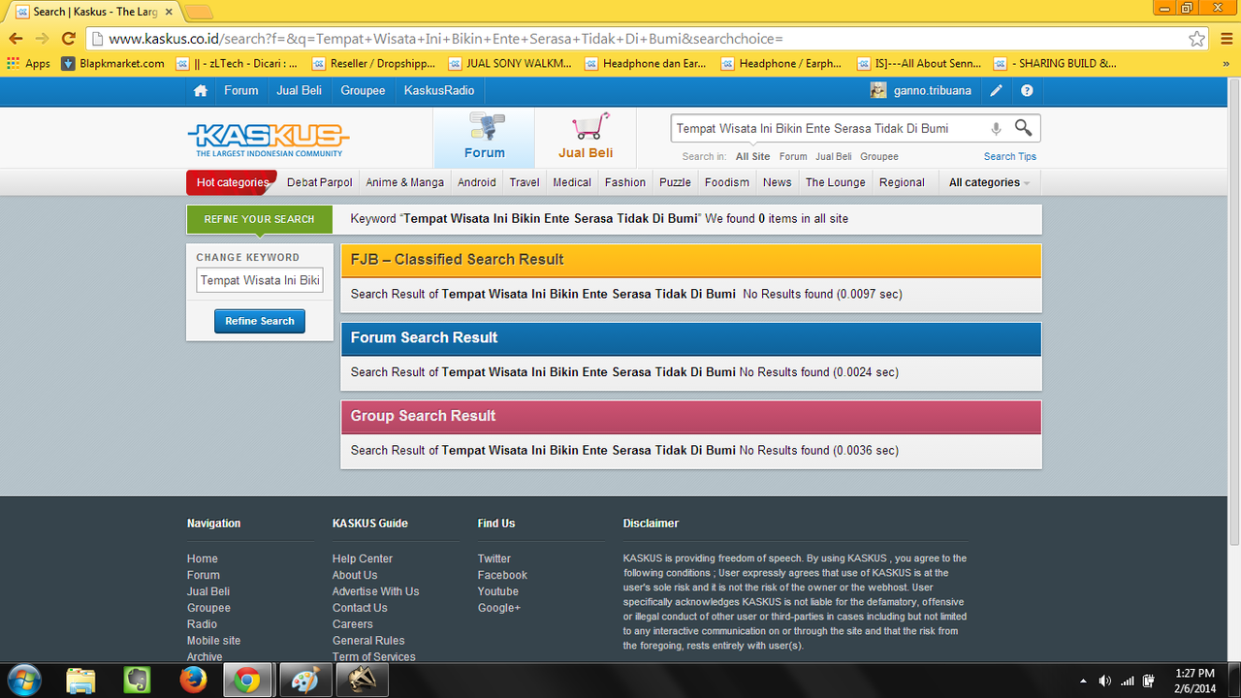Click the Change Keyword input field
Viewport: 1241px width, 698px height.
(260, 280)
